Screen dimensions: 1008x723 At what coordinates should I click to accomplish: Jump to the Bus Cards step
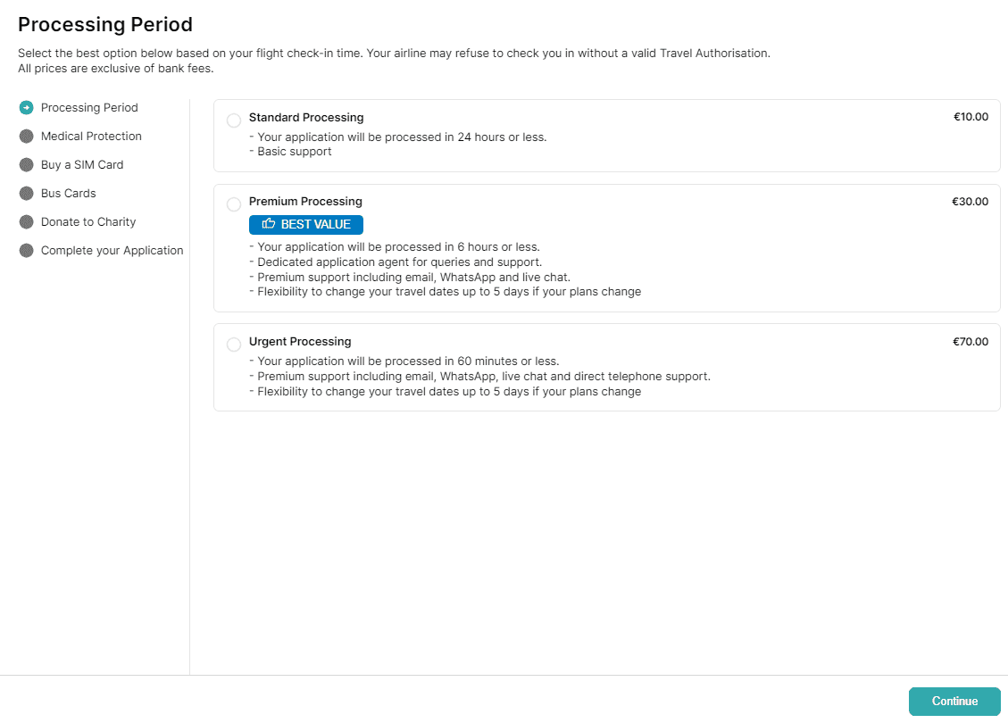coord(68,194)
